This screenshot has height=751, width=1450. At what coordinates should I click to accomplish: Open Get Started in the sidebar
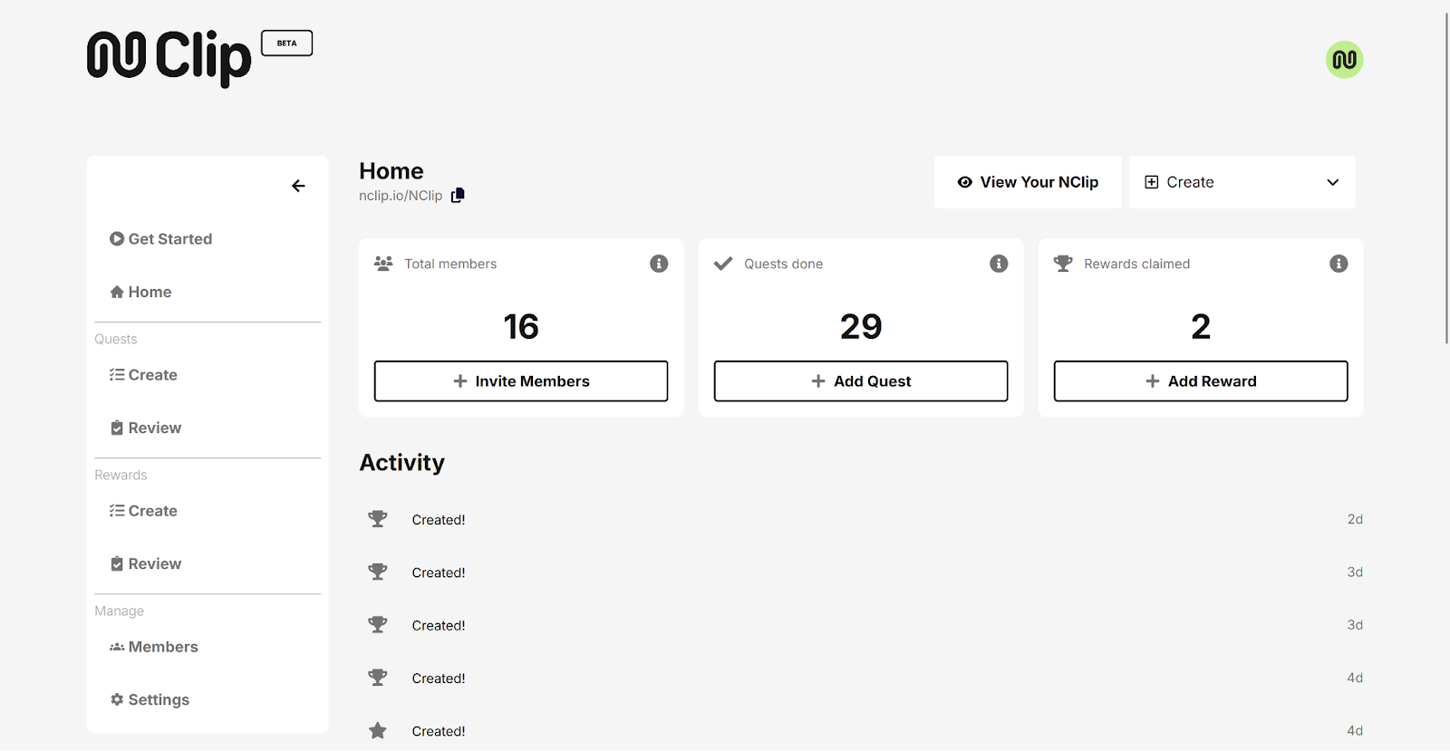pos(161,239)
